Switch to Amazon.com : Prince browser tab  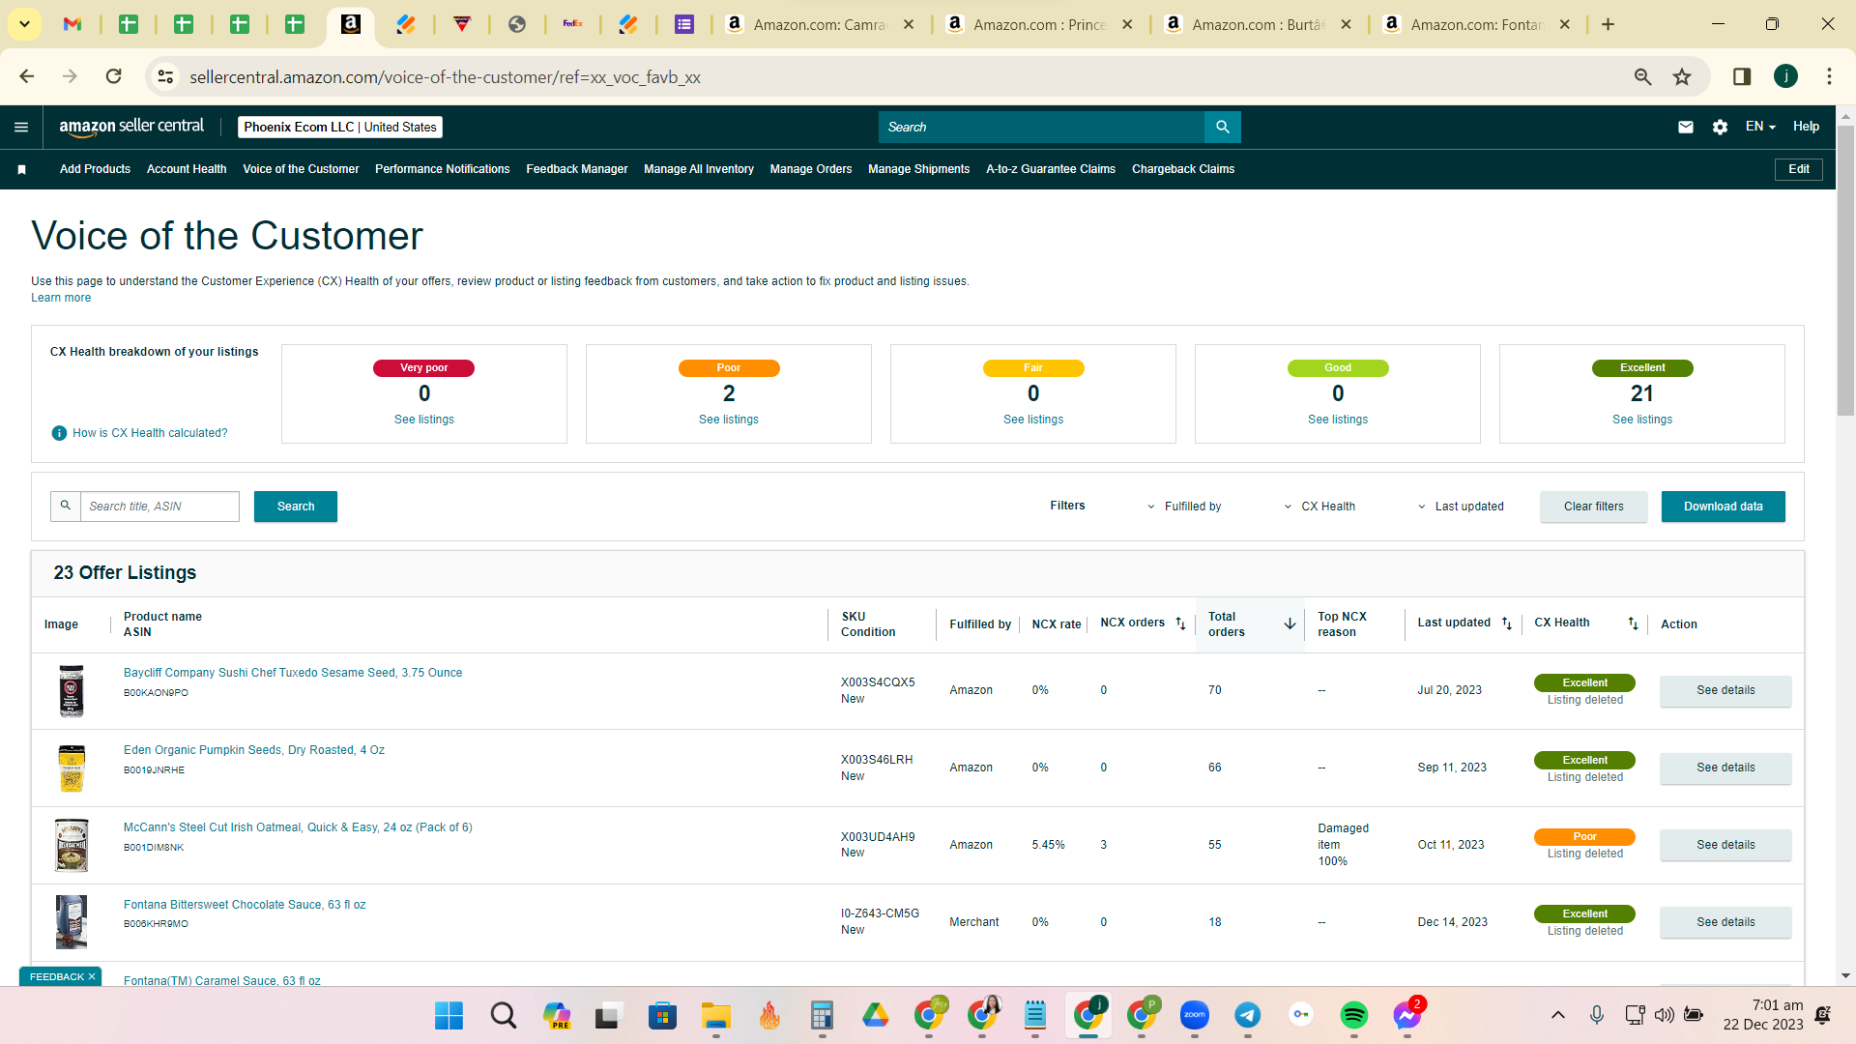(x=1040, y=24)
